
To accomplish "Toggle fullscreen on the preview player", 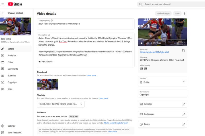I will (184, 43).
